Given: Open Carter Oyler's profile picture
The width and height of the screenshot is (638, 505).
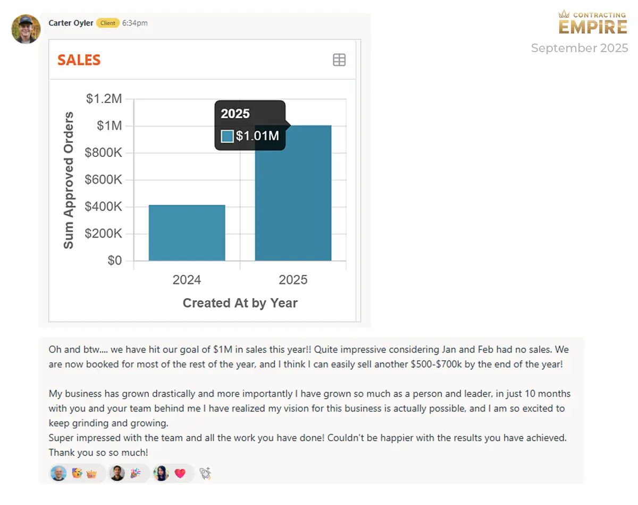Looking at the screenshot, I should (x=26, y=29).
